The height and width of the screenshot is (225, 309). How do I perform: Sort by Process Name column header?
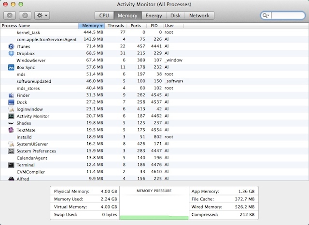click(x=40, y=26)
